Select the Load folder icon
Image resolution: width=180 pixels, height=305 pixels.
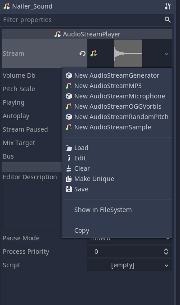(69, 148)
